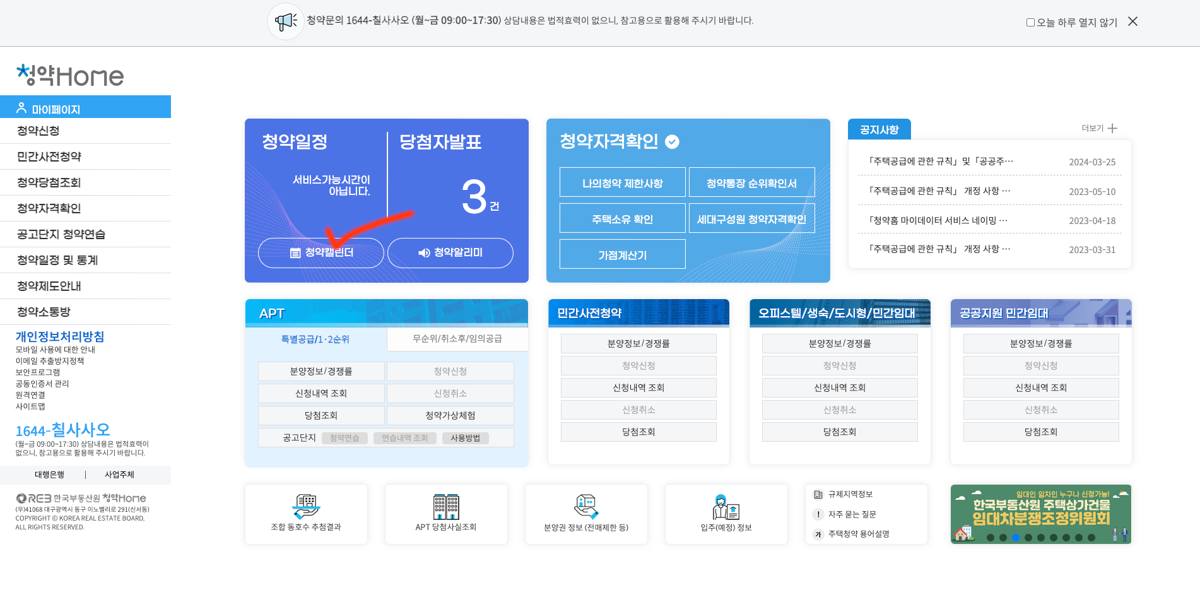Click APT 당첨조회 button

click(x=321, y=415)
